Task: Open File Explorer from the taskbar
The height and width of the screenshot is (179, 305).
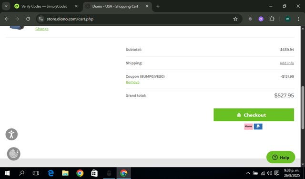Action: click(x=65, y=173)
